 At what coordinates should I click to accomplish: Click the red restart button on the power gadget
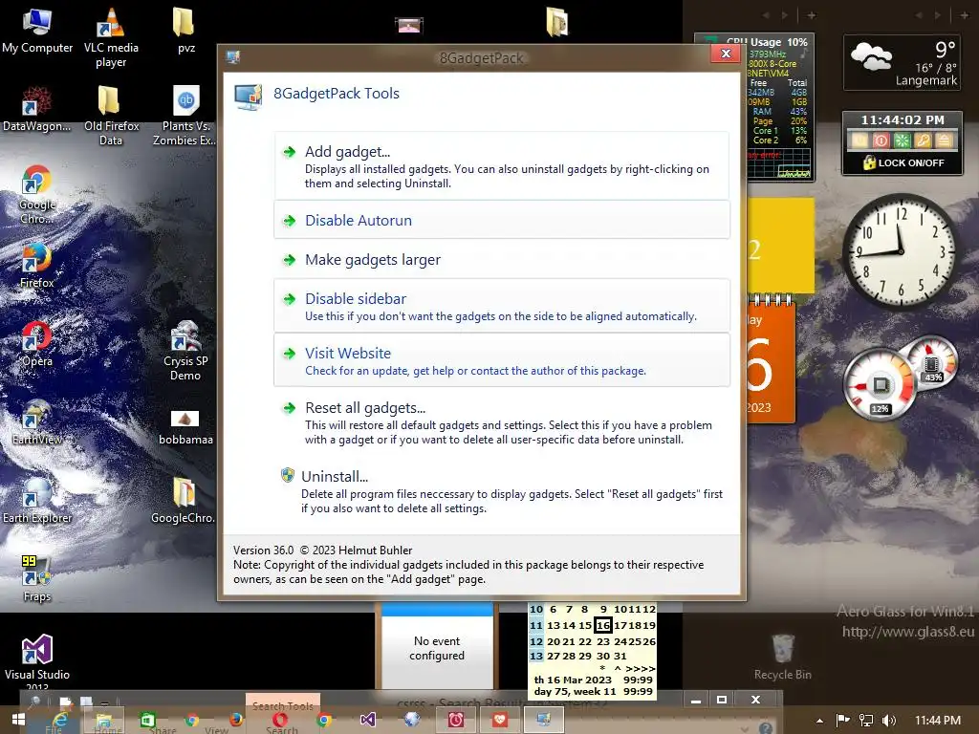tap(881, 140)
